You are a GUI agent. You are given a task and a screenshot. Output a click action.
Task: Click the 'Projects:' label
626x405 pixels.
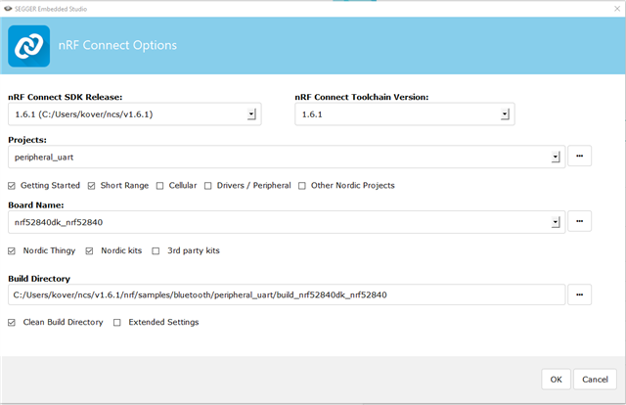coord(27,140)
